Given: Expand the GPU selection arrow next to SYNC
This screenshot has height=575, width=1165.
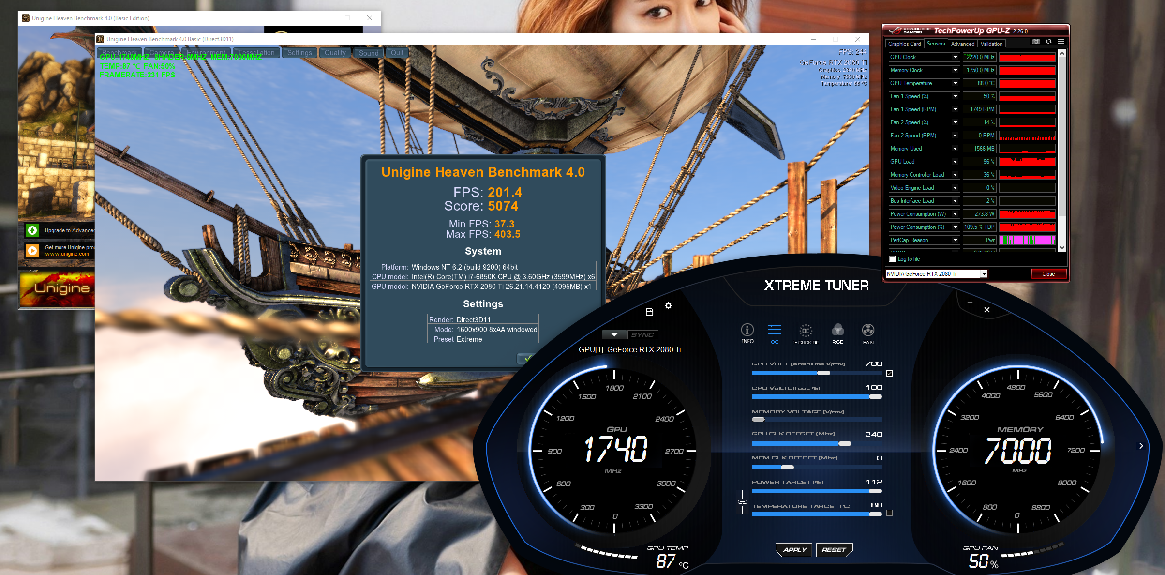Looking at the screenshot, I should tap(614, 335).
